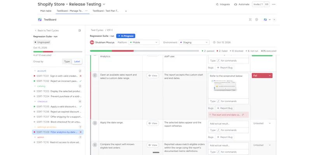The width and height of the screenshot is (311, 155).
Task: Collapse the left sidebar panel icon
Action: tap(80, 31)
